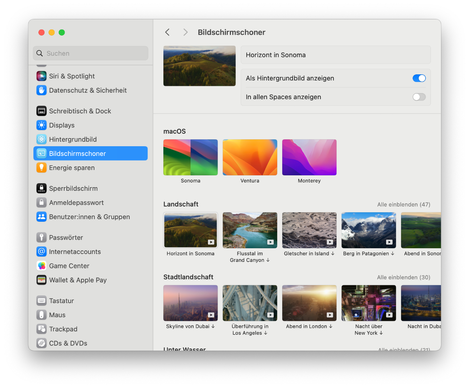
Task: Go back using the left chevron
Action: click(x=167, y=32)
